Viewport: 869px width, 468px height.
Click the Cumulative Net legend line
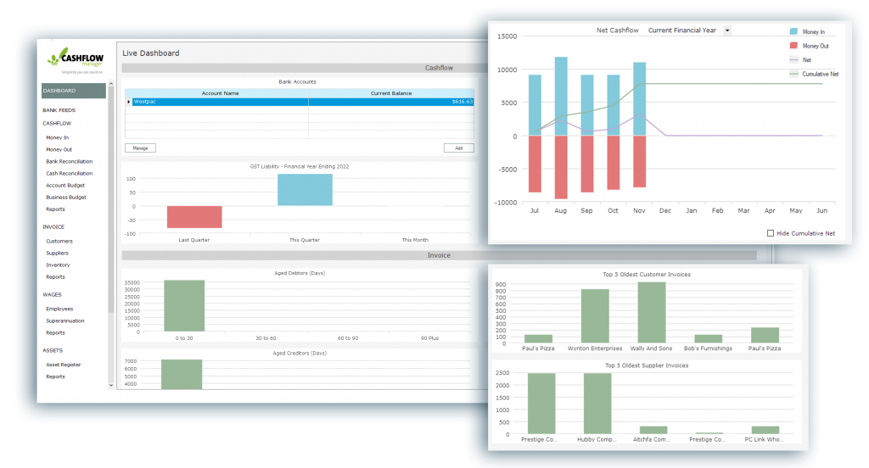click(793, 74)
